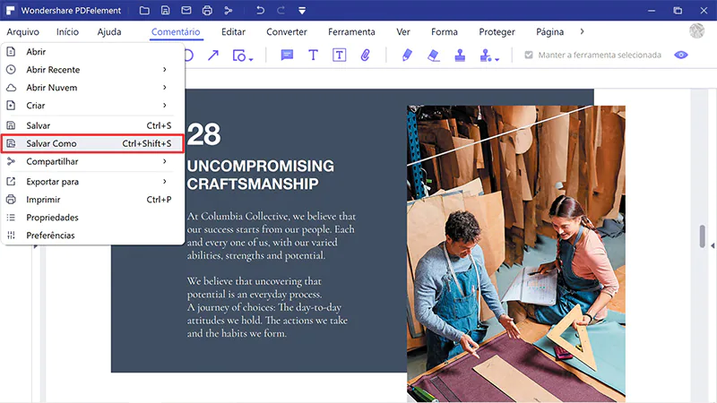Open the Arquivo menu

click(x=23, y=32)
